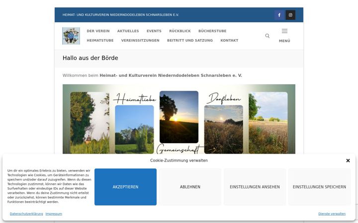Accept cookies with Akzeptieren button
358x223 pixels.
coord(126,187)
